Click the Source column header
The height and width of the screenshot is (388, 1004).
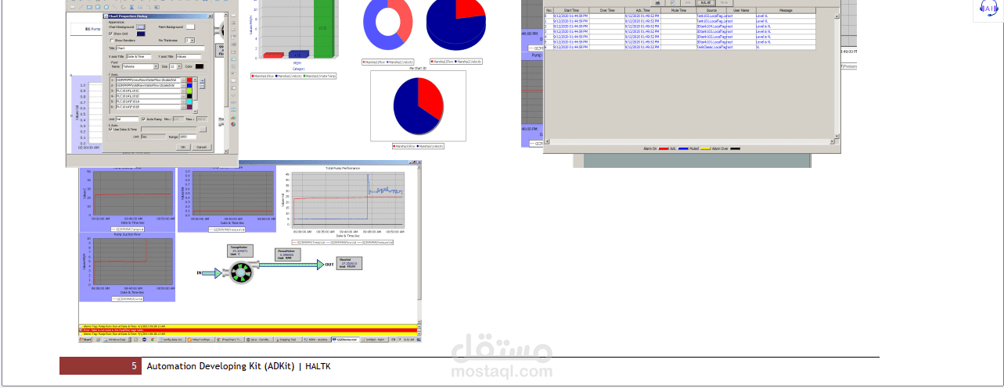point(711,10)
